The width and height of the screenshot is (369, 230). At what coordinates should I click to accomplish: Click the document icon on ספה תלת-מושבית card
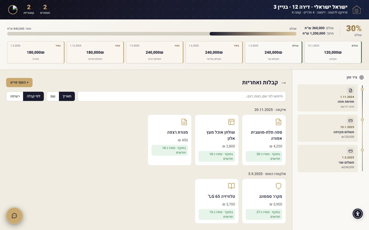click(x=279, y=122)
